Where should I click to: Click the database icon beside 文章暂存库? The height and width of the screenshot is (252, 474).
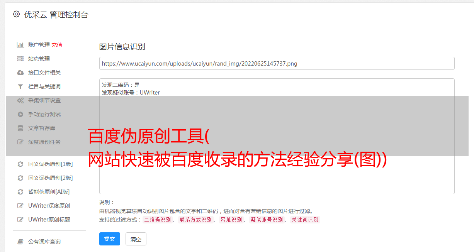20,128
